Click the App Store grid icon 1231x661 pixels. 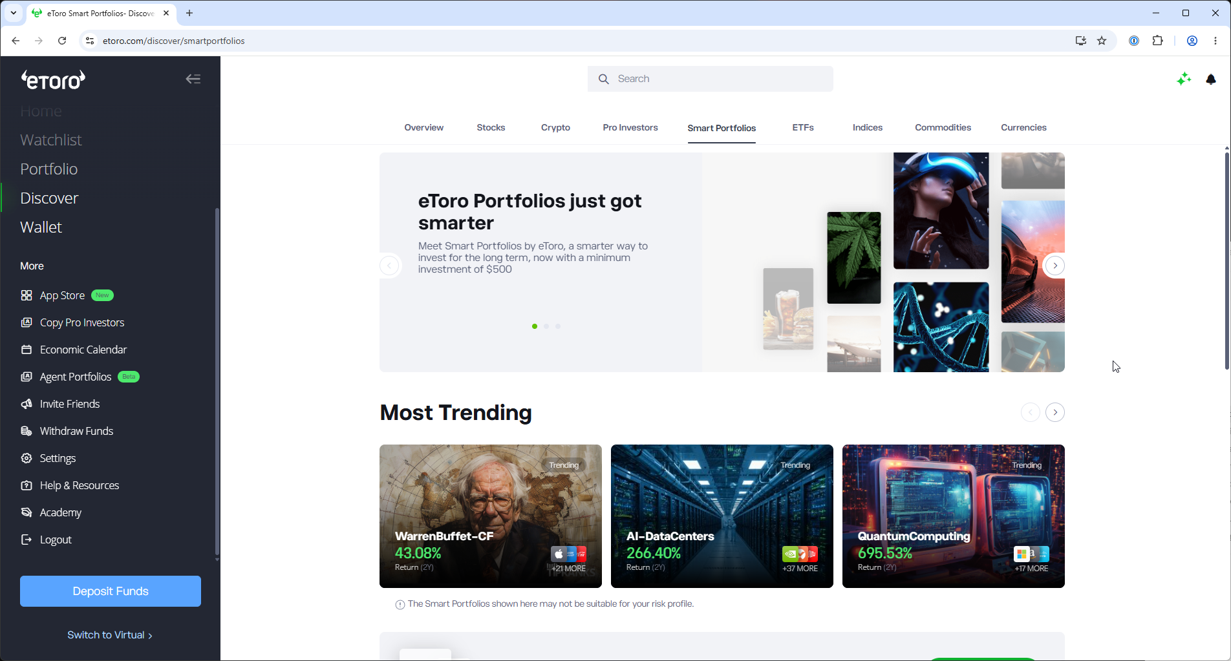click(27, 295)
